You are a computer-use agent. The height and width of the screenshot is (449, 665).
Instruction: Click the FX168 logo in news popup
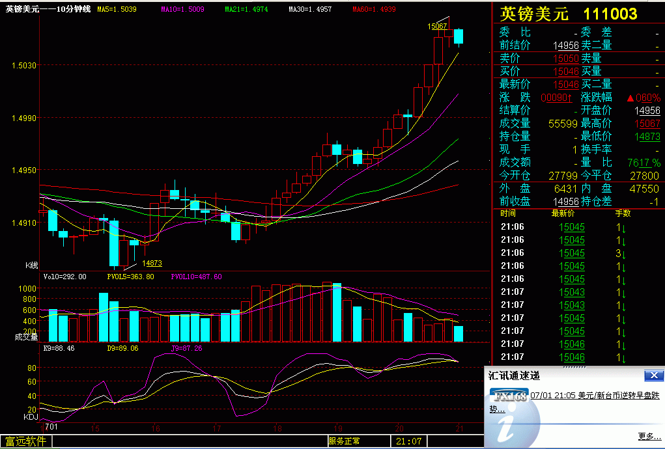click(509, 396)
